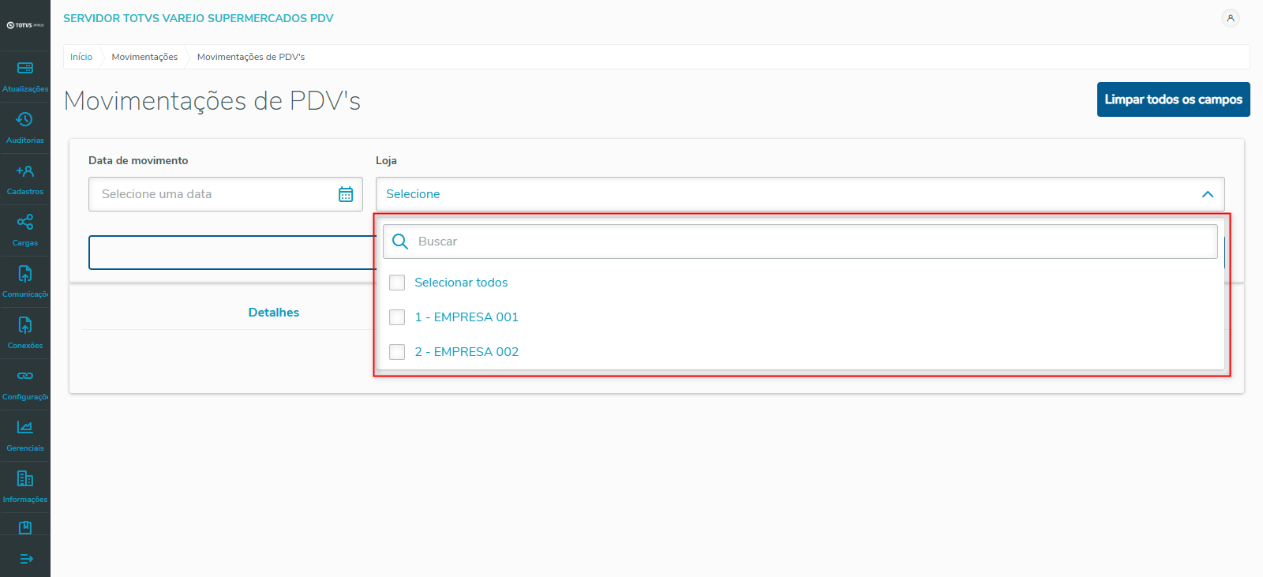1263x577 pixels.
Task: Tick the 2 - EMPRESA 002 checkbox
Action: pyautogui.click(x=397, y=352)
